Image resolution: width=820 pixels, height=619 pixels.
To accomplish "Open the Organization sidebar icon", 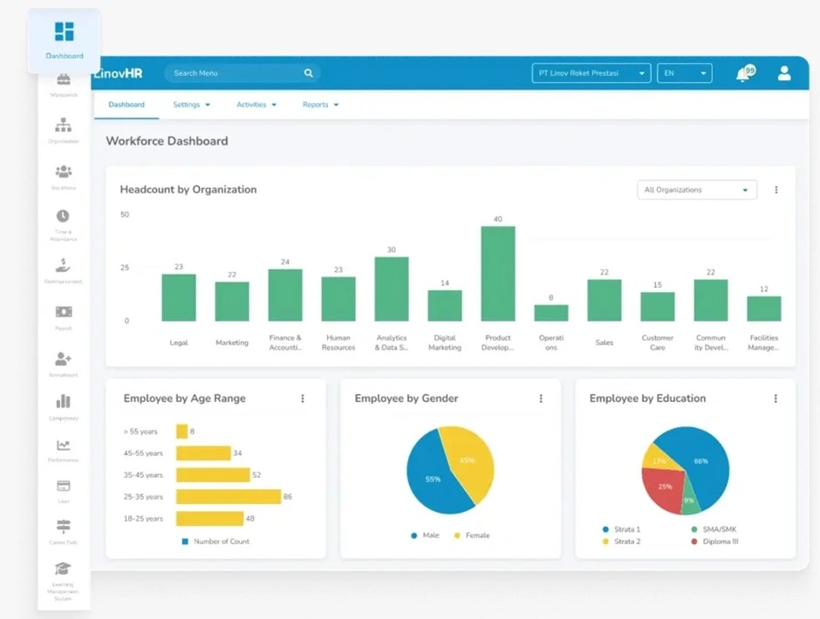I will click(x=63, y=126).
